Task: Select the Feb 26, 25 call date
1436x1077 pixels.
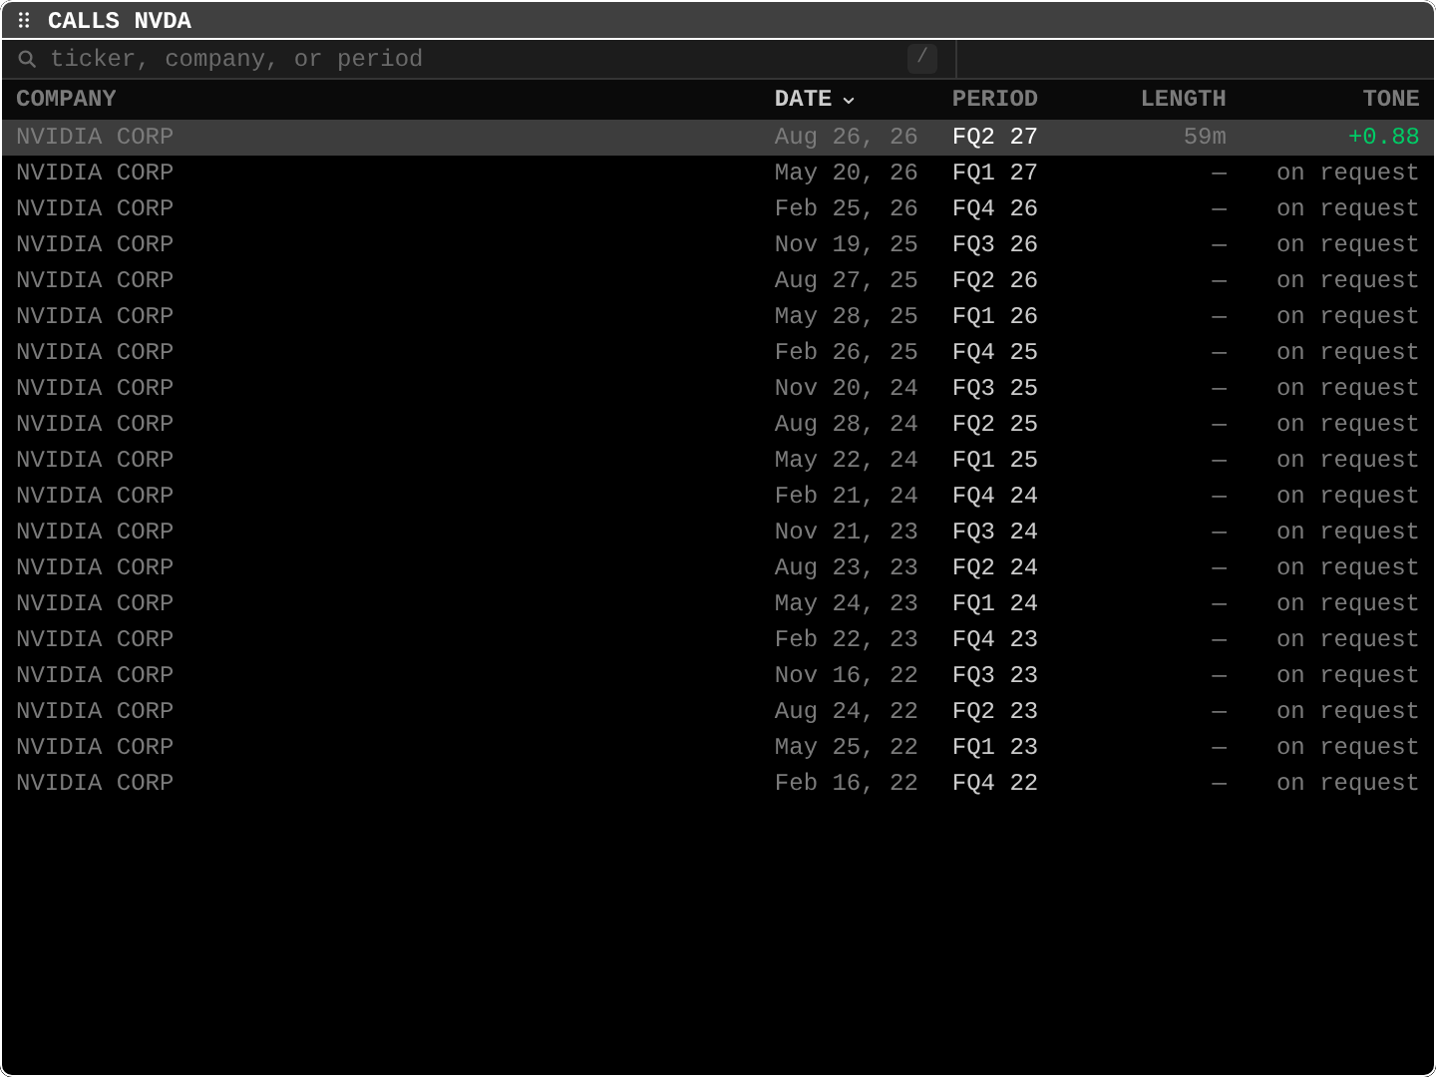Action: 846,352
